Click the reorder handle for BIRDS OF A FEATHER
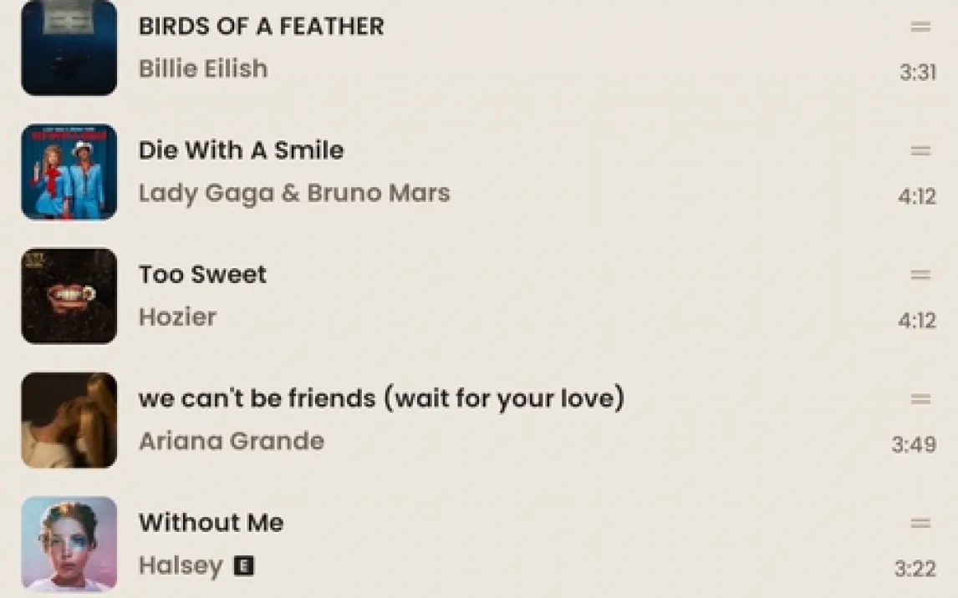 pyautogui.click(x=920, y=26)
